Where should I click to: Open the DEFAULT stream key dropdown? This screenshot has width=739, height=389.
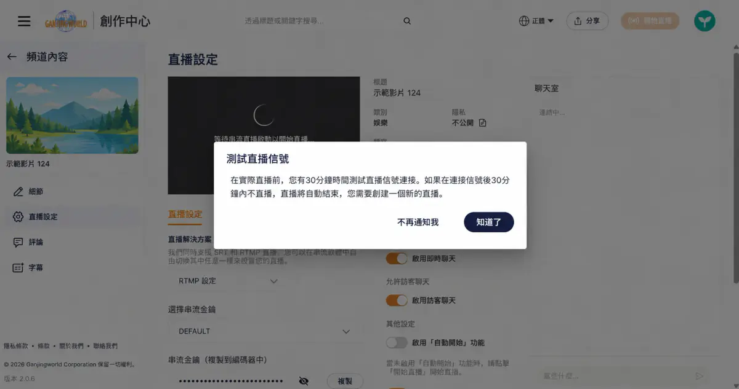click(265, 331)
